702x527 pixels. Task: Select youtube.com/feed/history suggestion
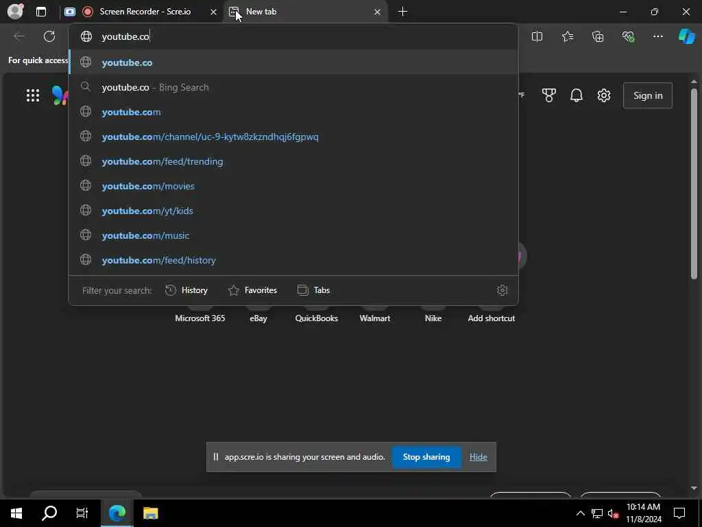pyautogui.click(x=293, y=260)
